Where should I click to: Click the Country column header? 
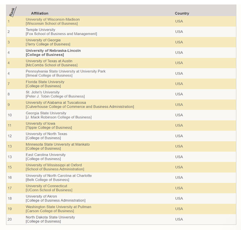tap(182, 13)
